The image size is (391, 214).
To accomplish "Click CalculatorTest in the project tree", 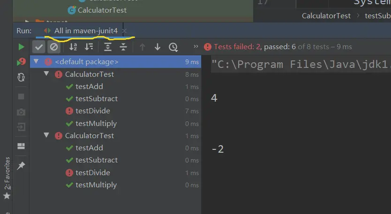I will 102,10.
